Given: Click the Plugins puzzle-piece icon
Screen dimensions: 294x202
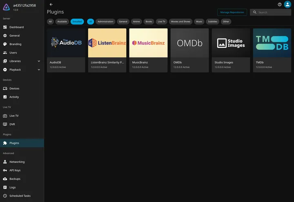Looking at the screenshot, I should [x=5, y=143].
